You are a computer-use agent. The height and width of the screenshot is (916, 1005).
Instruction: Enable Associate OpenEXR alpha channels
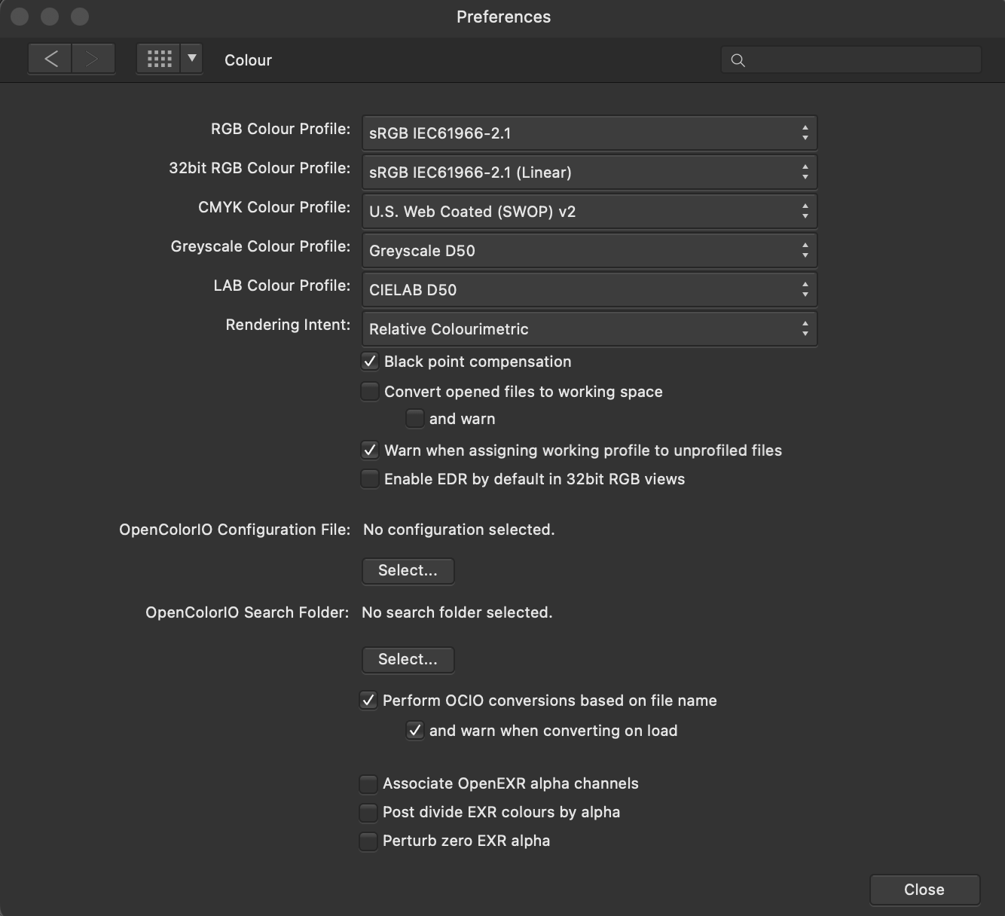tap(368, 783)
